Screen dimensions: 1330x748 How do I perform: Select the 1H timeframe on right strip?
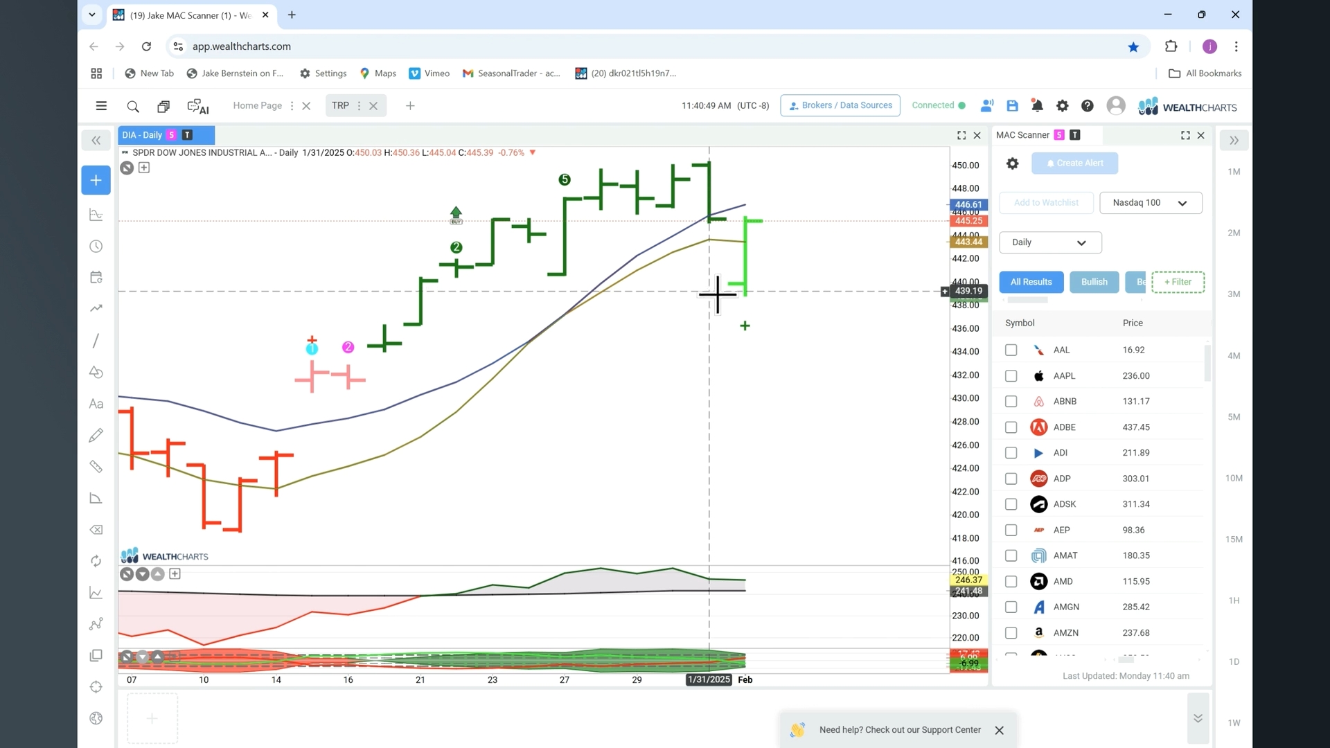tap(1234, 601)
